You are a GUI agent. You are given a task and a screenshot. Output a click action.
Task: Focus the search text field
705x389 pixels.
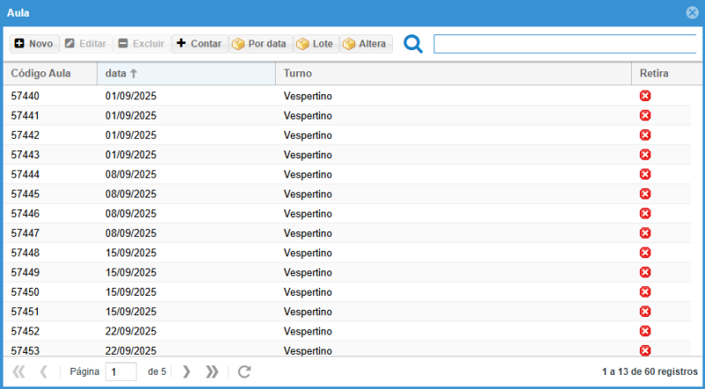pyautogui.click(x=564, y=44)
